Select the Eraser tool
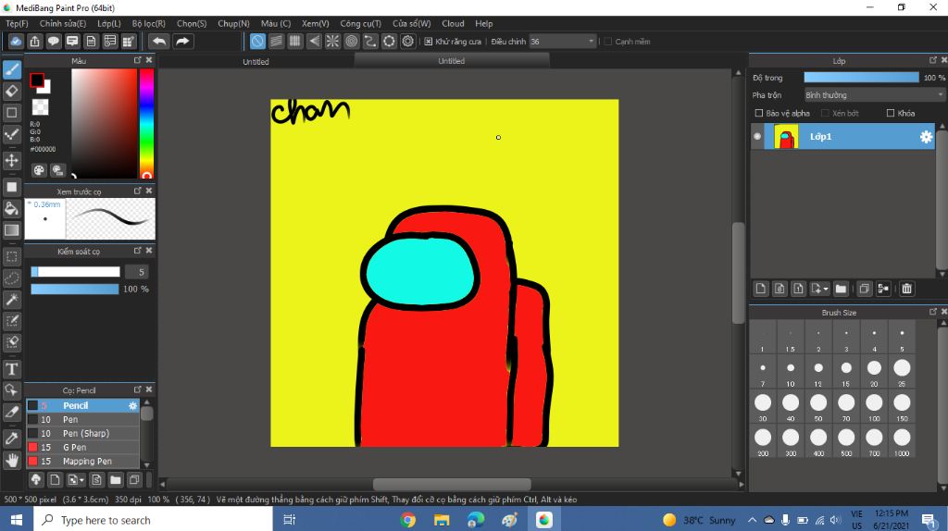 [11, 92]
